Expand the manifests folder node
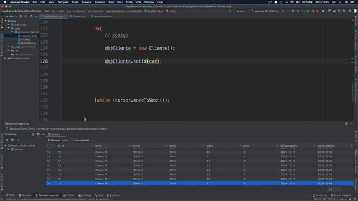The height and width of the screenshot is (201, 358). [9, 25]
